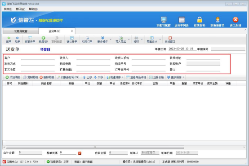Open the function navigation window icon
The image size is (249, 166).
click(164, 20)
